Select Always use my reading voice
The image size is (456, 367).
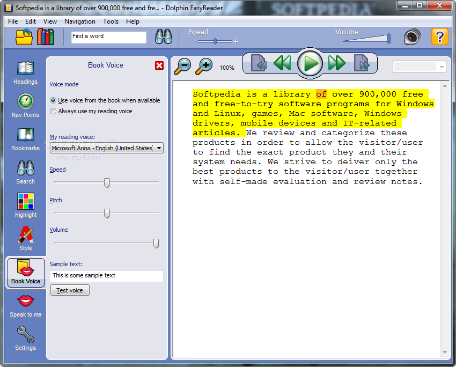[x=91, y=111]
